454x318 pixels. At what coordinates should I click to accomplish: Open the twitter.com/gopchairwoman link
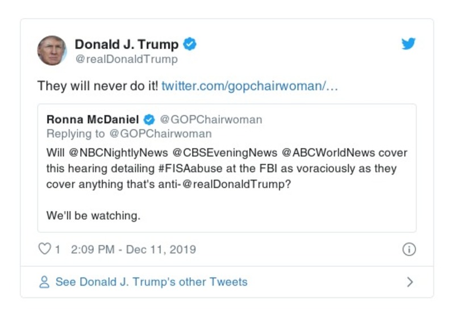(250, 86)
